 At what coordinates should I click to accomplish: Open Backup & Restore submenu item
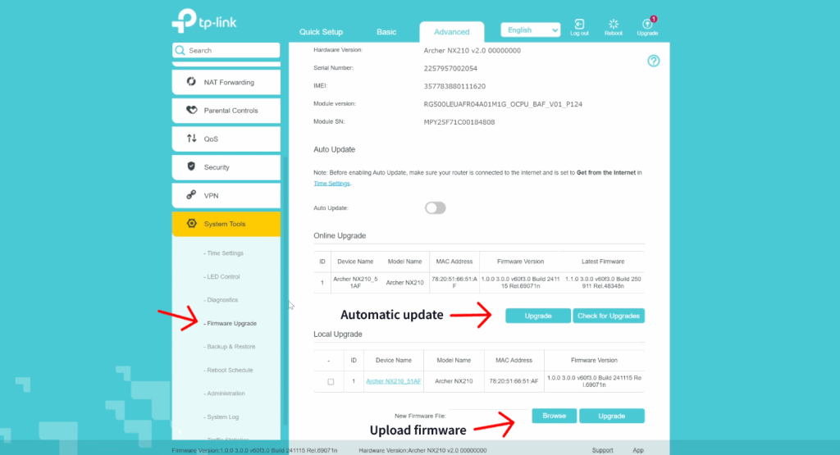coord(230,347)
